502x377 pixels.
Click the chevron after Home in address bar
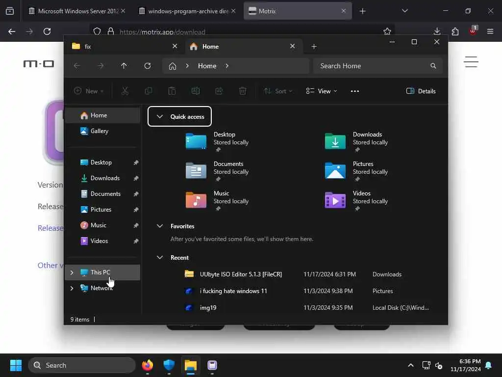pyautogui.click(x=227, y=66)
